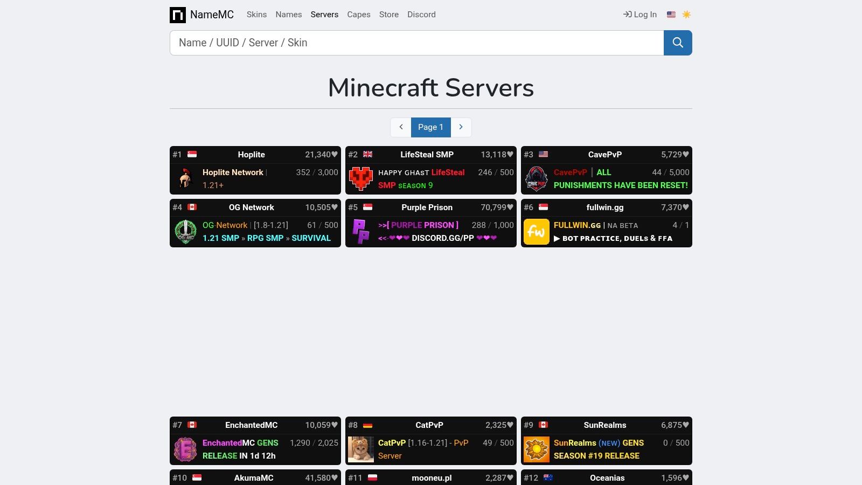Image resolution: width=862 pixels, height=485 pixels.
Task: Open the mooneu.pl server title
Action: coord(432,478)
